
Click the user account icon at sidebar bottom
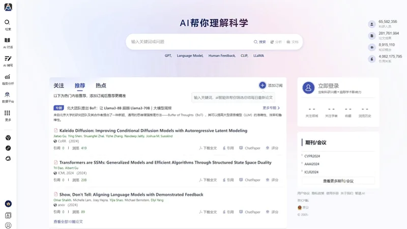point(8,225)
